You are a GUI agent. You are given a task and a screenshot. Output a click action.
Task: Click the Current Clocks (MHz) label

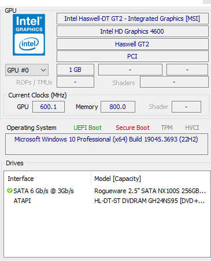coord(38,95)
